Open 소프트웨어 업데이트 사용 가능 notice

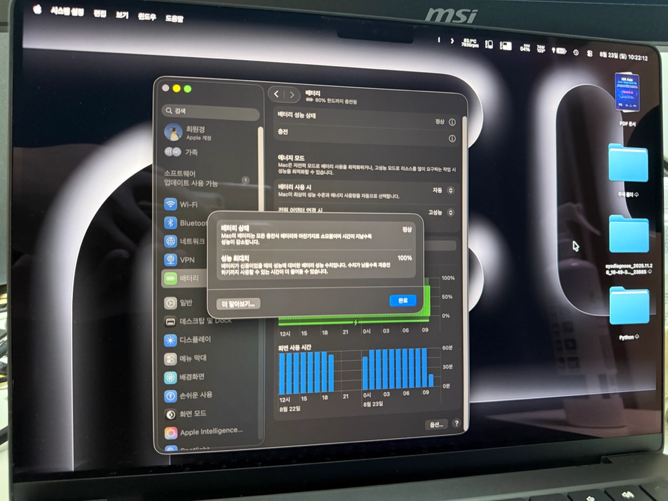click(x=208, y=178)
